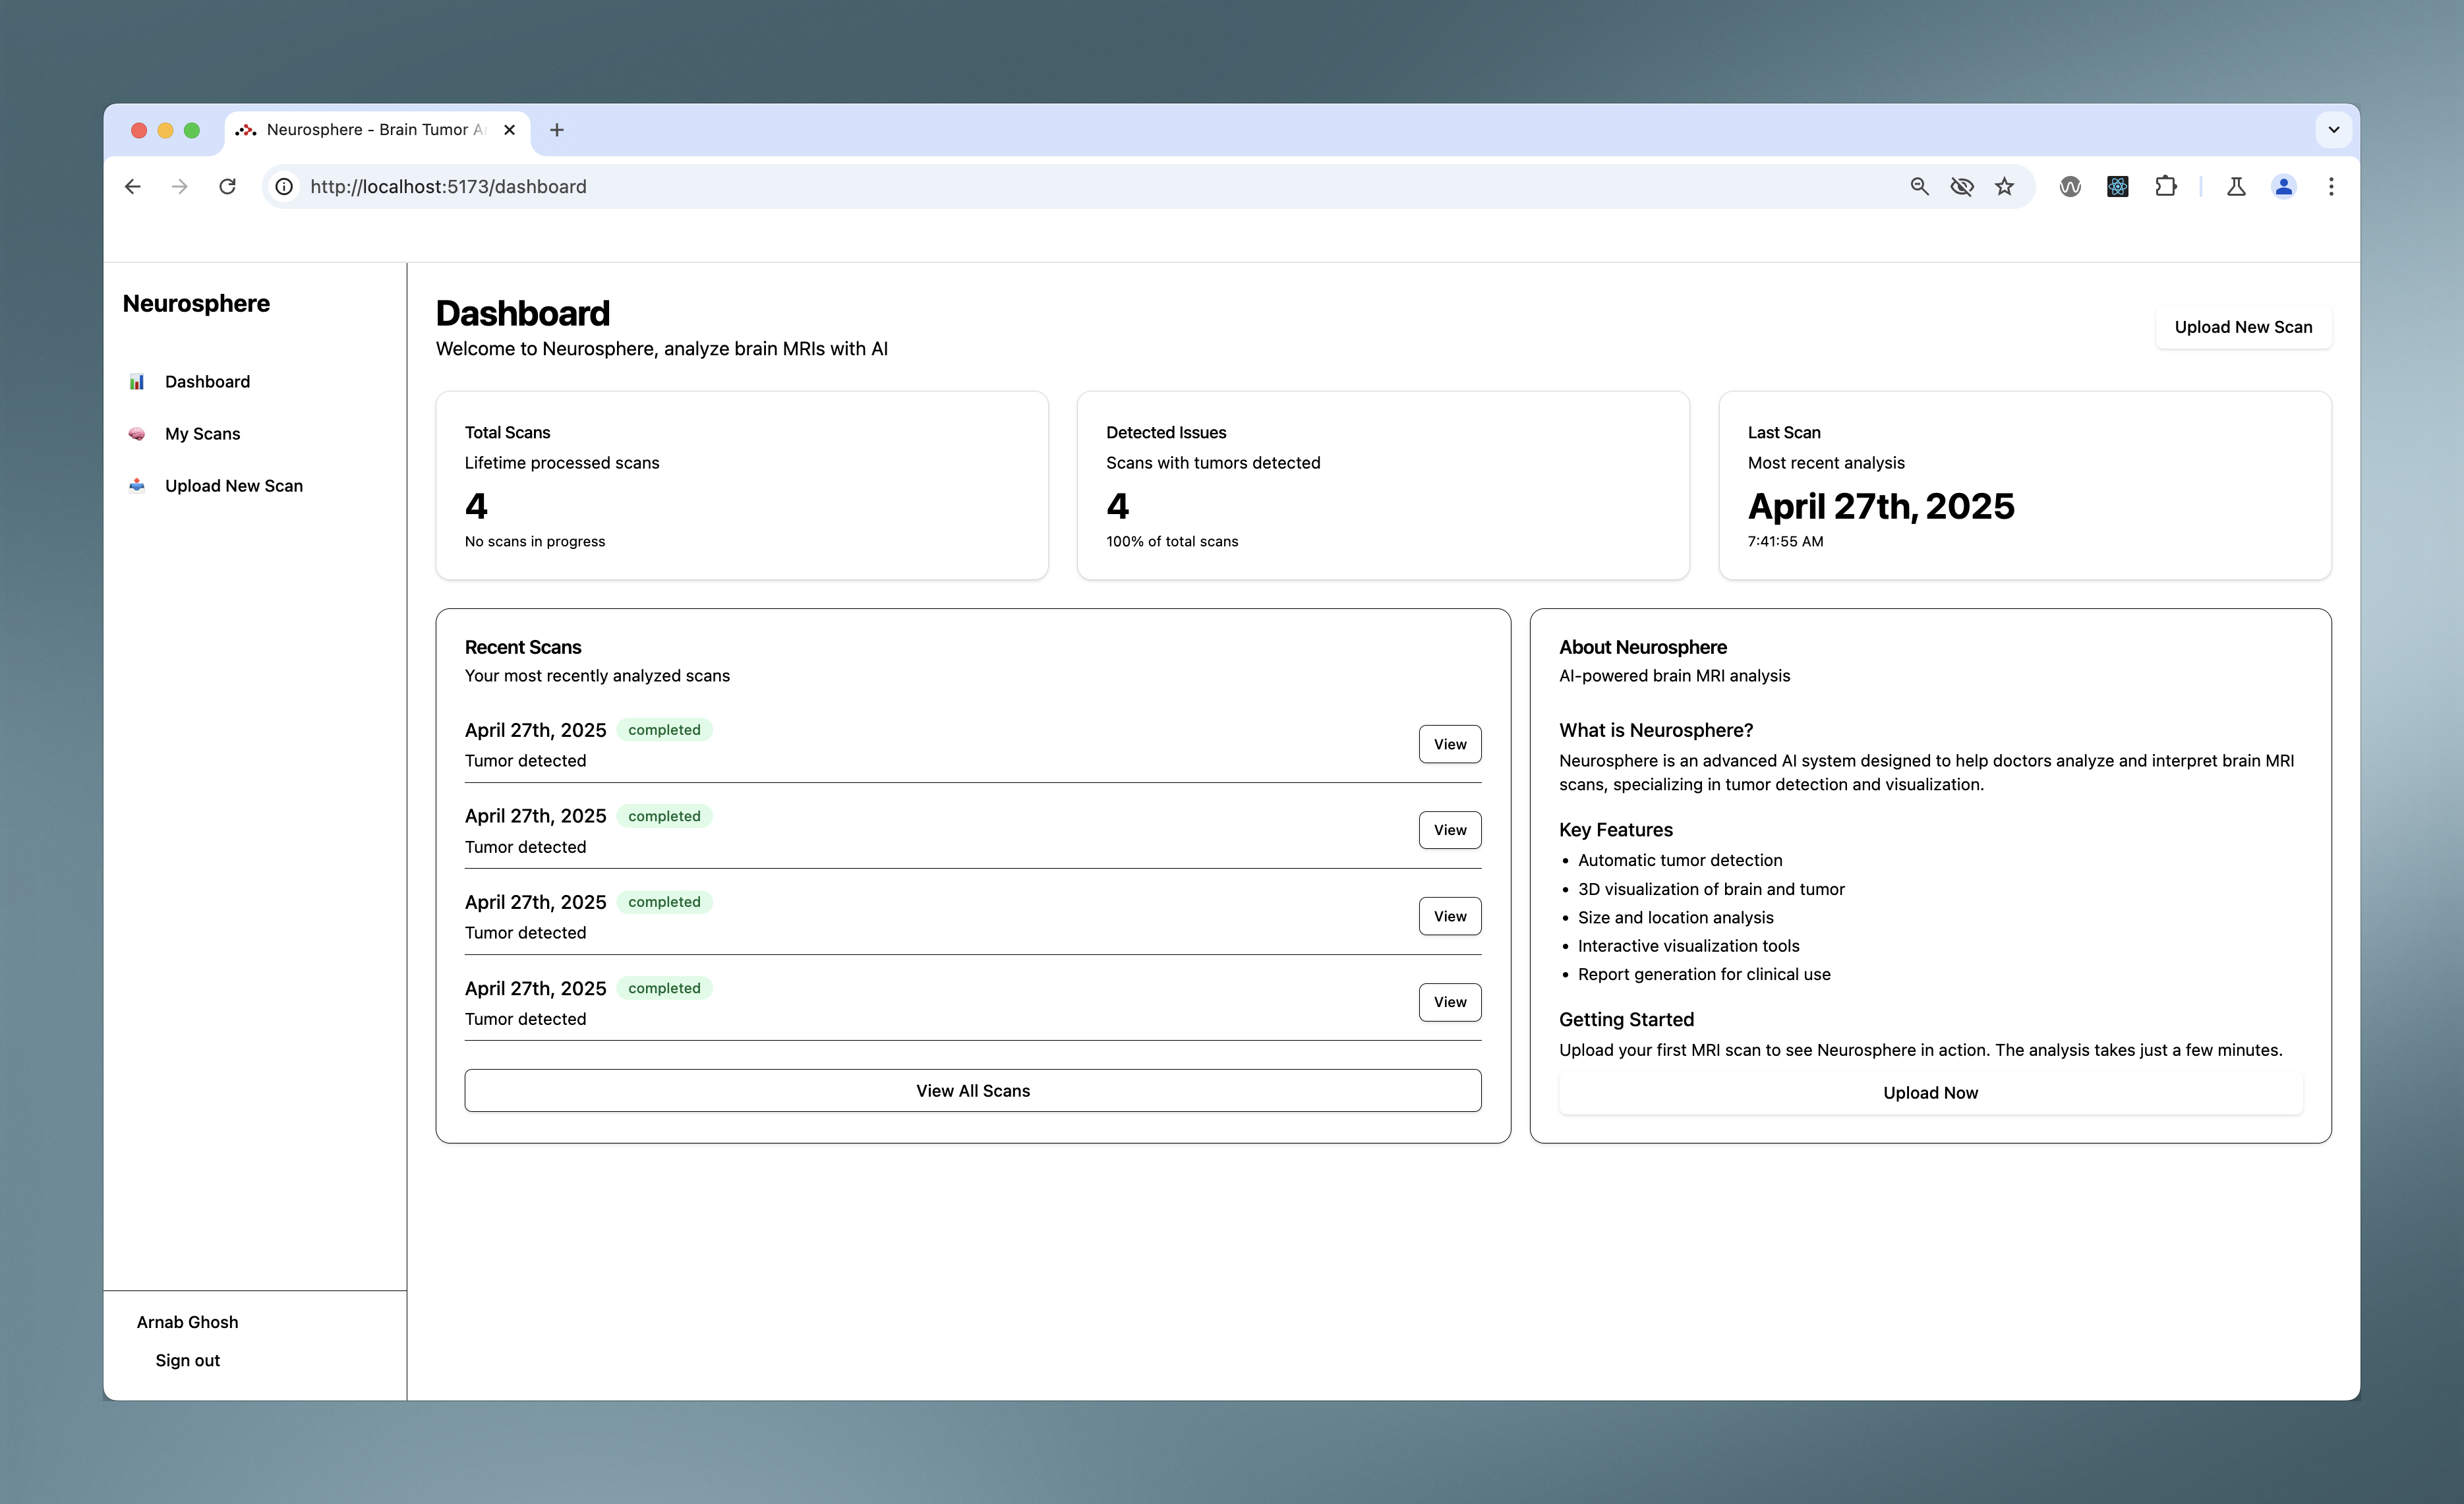
Task: Open the Chrome Labs flask icon
Action: pos(2236,187)
